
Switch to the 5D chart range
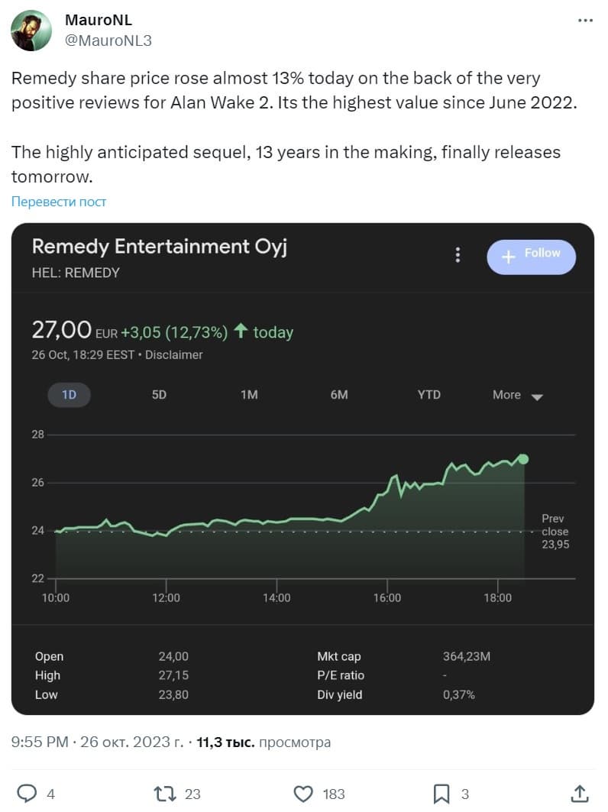pyautogui.click(x=159, y=395)
